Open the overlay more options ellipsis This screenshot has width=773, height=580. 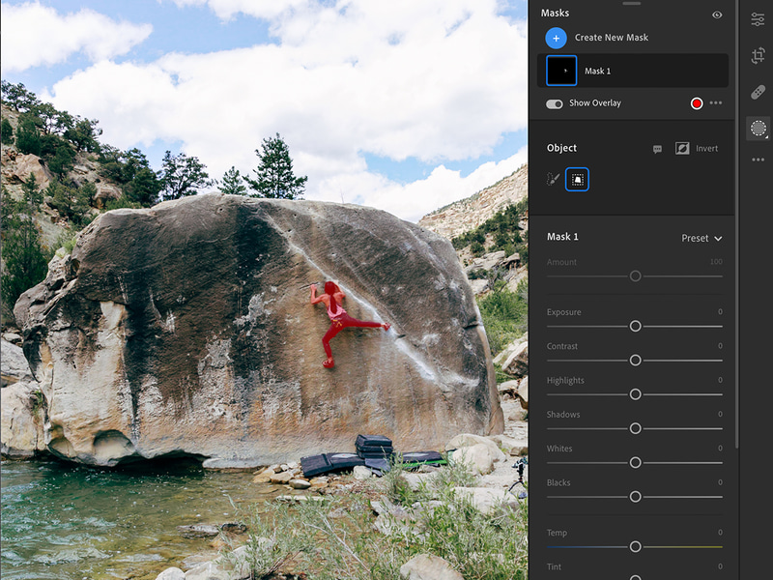[x=716, y=103]
